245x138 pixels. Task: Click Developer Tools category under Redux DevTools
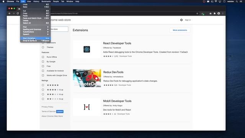[x=125, y=85]
